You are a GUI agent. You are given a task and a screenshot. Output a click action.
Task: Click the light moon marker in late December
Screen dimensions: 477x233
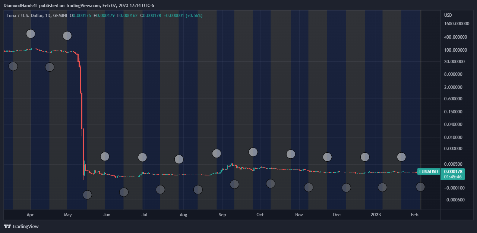click(365, 157)
